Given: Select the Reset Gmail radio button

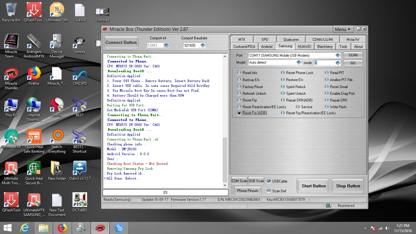Looking at the screenshot, I should (327, 87).
